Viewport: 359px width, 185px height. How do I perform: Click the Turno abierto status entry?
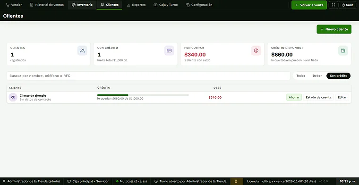tap(190, 181)
